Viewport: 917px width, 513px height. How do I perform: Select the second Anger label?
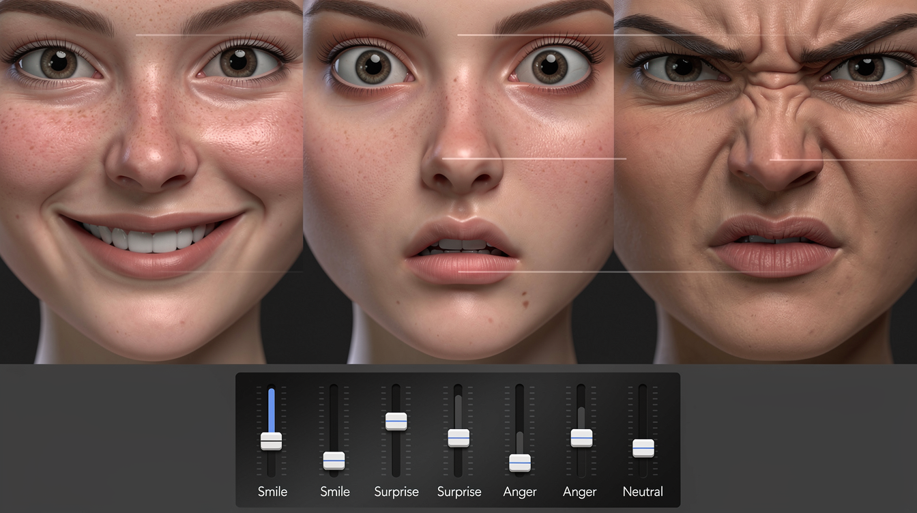(580, 492)
